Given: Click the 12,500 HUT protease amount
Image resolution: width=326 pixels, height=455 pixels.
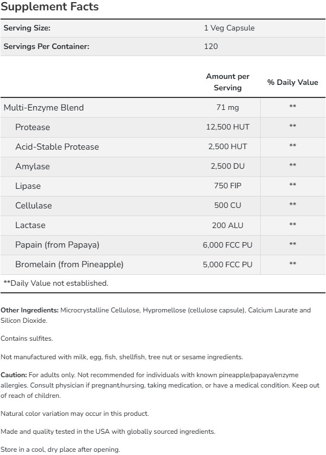Looking at the screenshot, I should [227, 127].
